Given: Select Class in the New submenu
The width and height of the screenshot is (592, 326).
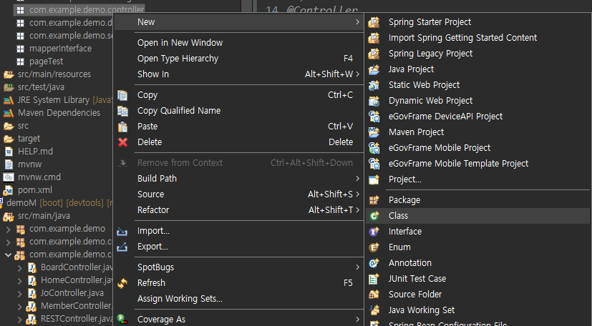Looking at the screenshot, I should (x=477, y=216).
